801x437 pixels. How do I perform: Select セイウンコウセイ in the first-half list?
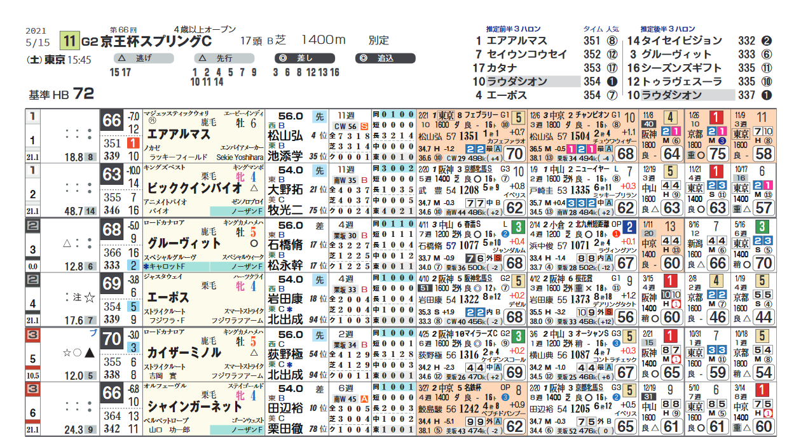[x=527, y=55]
